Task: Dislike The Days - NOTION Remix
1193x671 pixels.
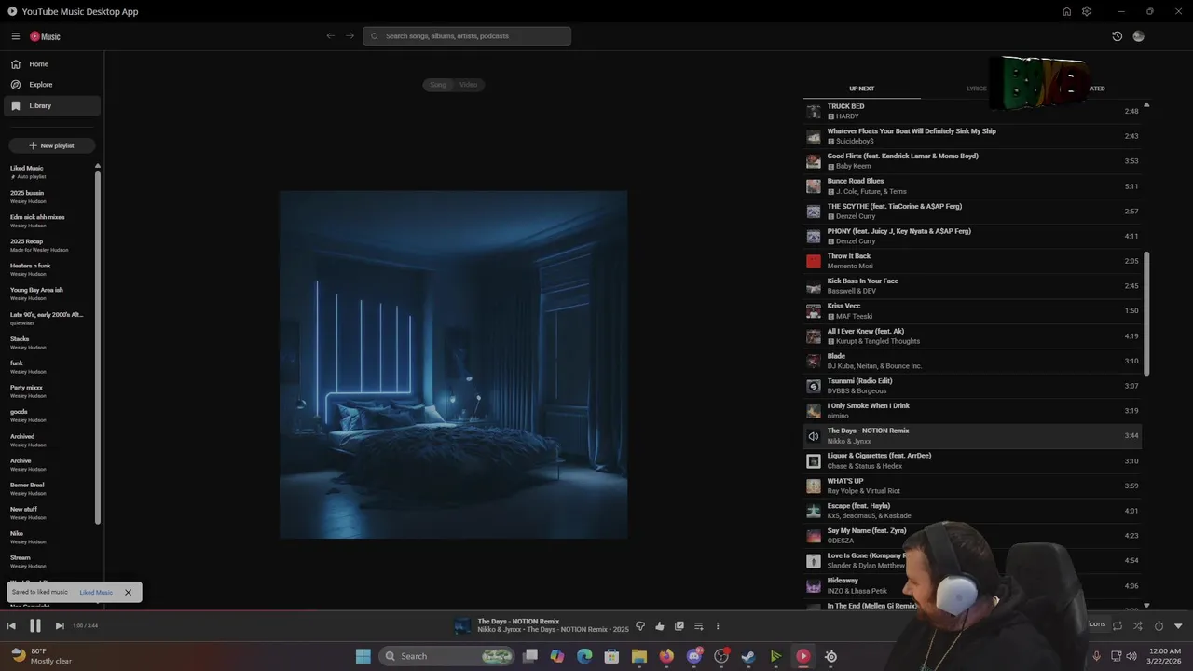Action: pos(640,626)
